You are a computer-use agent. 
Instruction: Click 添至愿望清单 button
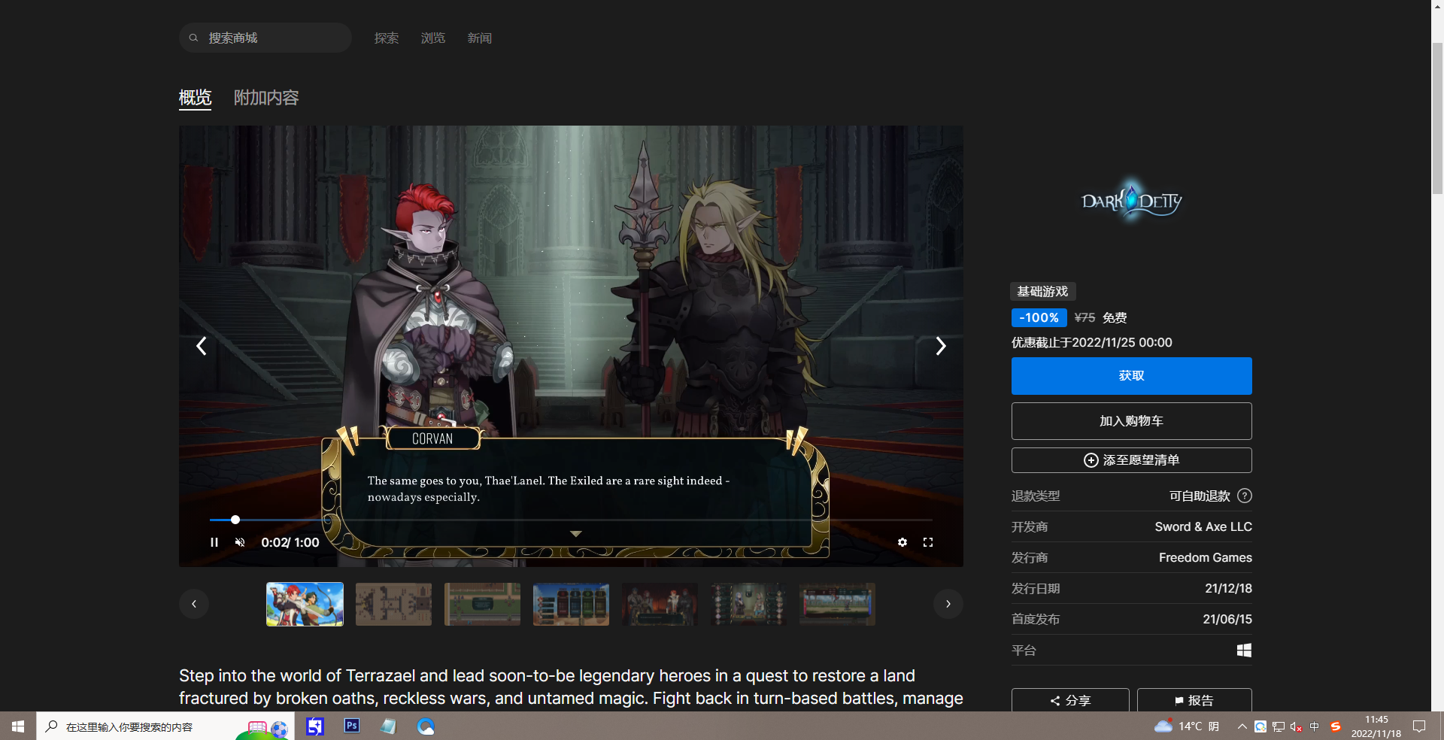tap(1131, 460)
